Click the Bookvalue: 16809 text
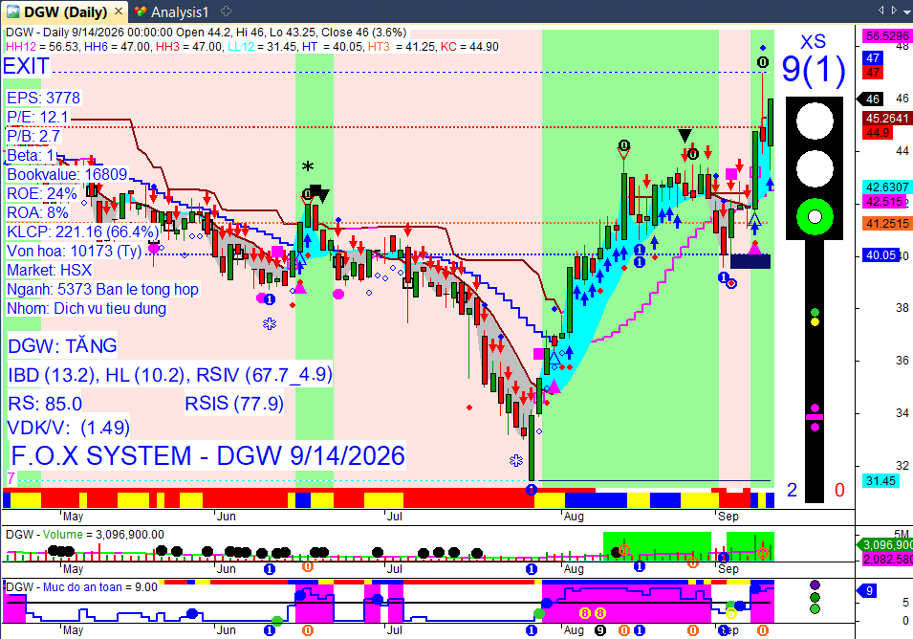913x639 pixels. [66, 174]
